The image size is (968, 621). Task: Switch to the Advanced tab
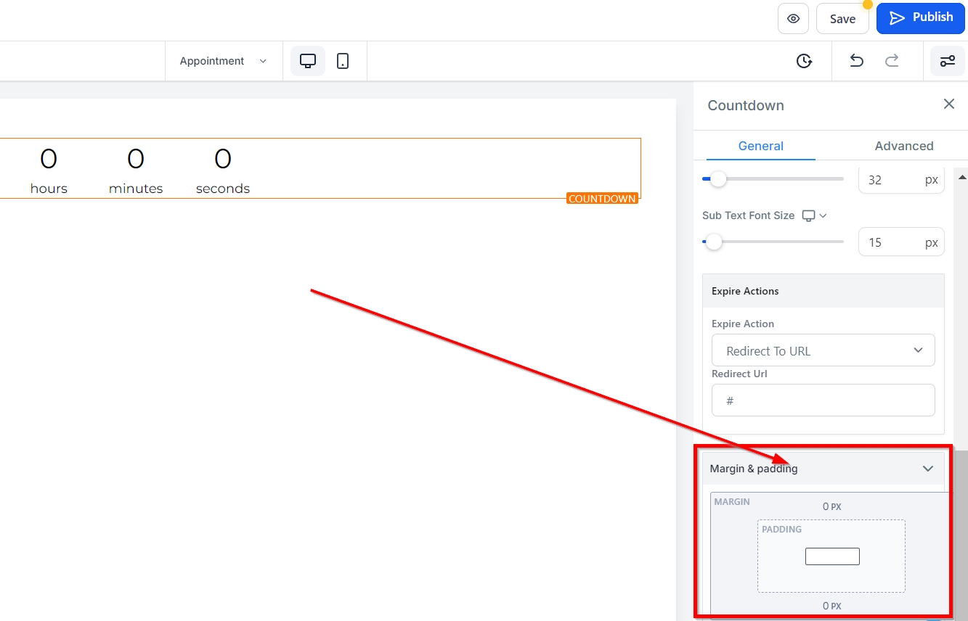[x=903, y=146]
